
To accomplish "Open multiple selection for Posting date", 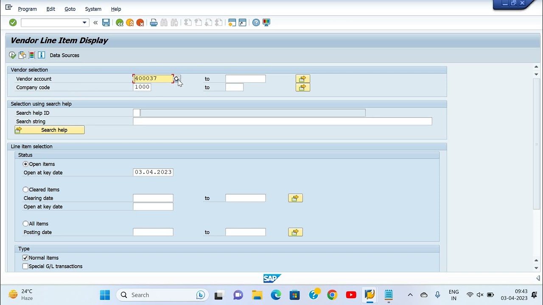I will click(x=295, y=232).
